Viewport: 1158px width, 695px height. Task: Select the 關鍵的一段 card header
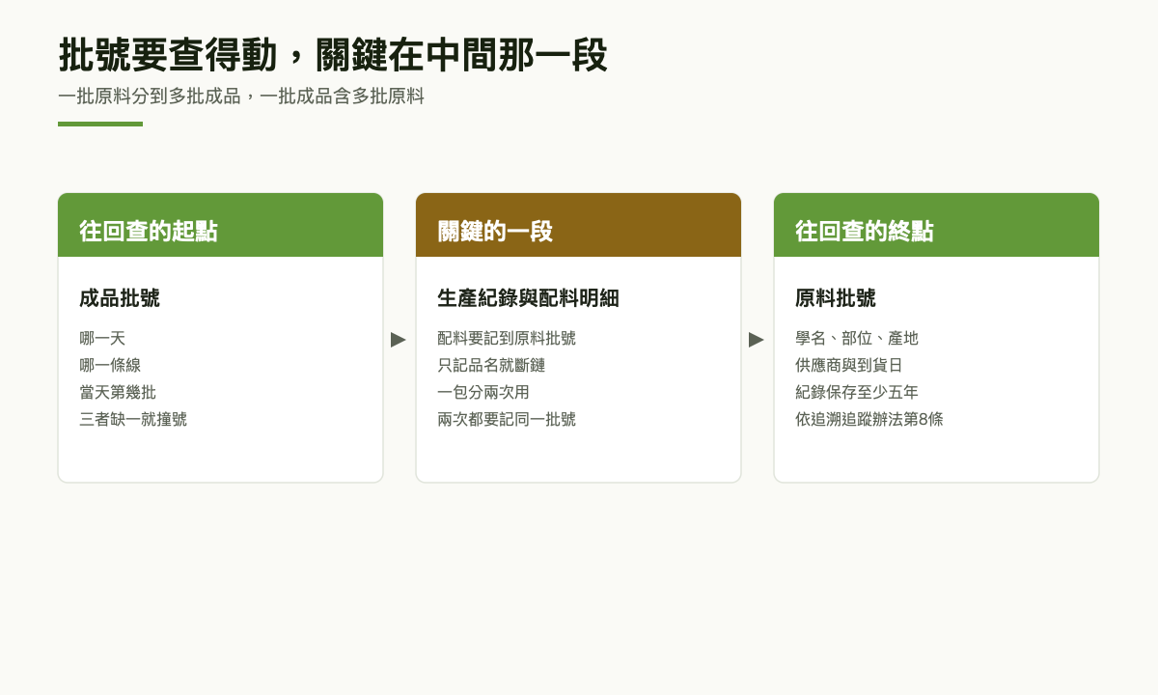tap(578, 225)
